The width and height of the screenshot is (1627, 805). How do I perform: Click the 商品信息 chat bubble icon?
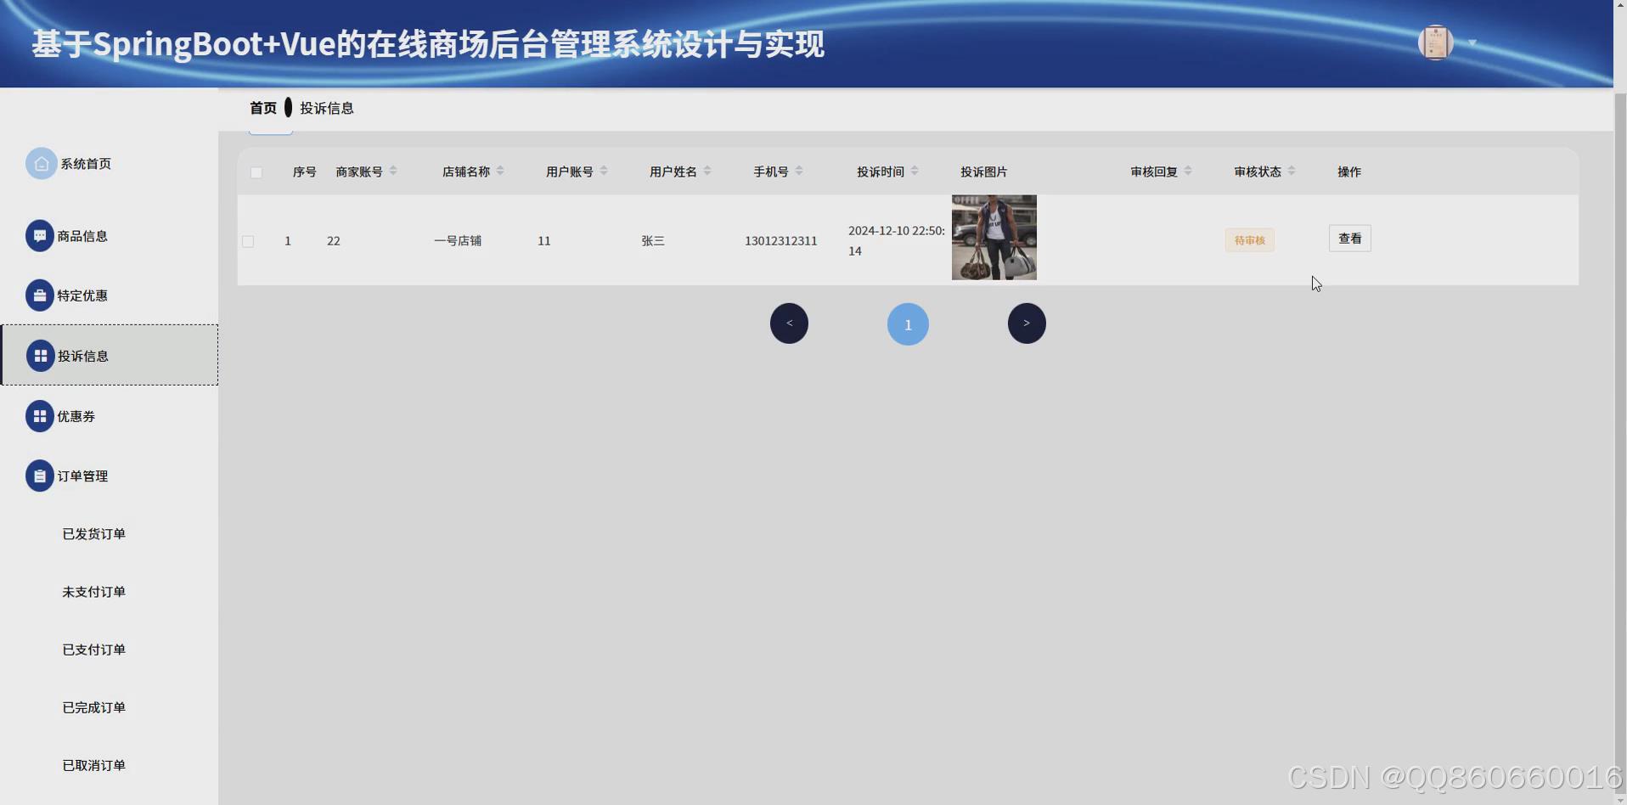point(40,235)
